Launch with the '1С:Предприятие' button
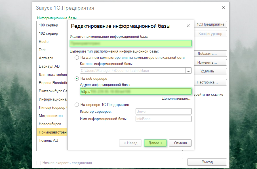This screenshot has height=169, width=257. [x=210, y=24]
